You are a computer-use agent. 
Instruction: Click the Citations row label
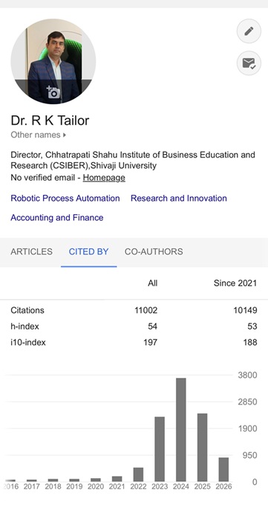coord(27,310)
